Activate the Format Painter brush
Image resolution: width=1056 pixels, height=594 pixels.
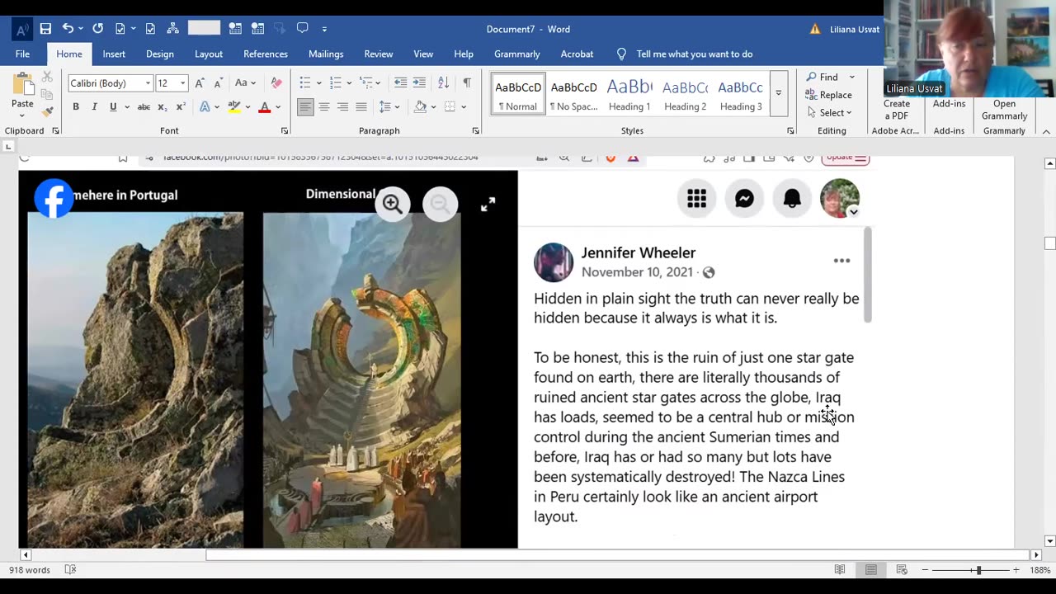pyautogui.click(x=47, y=111)
